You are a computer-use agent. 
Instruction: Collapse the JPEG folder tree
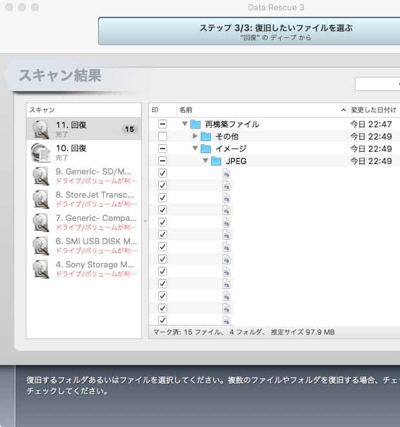tap(205, 161)
